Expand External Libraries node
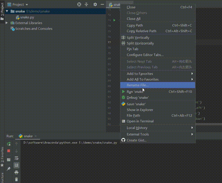Image resolution: width=222 pixels, height=183 pixels. (x=7, y=23)
